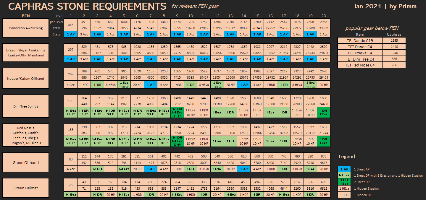Select Green Offhand total cell 9615

click(323, 162)
